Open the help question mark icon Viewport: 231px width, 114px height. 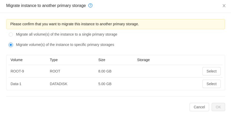(x=90, y=5)
